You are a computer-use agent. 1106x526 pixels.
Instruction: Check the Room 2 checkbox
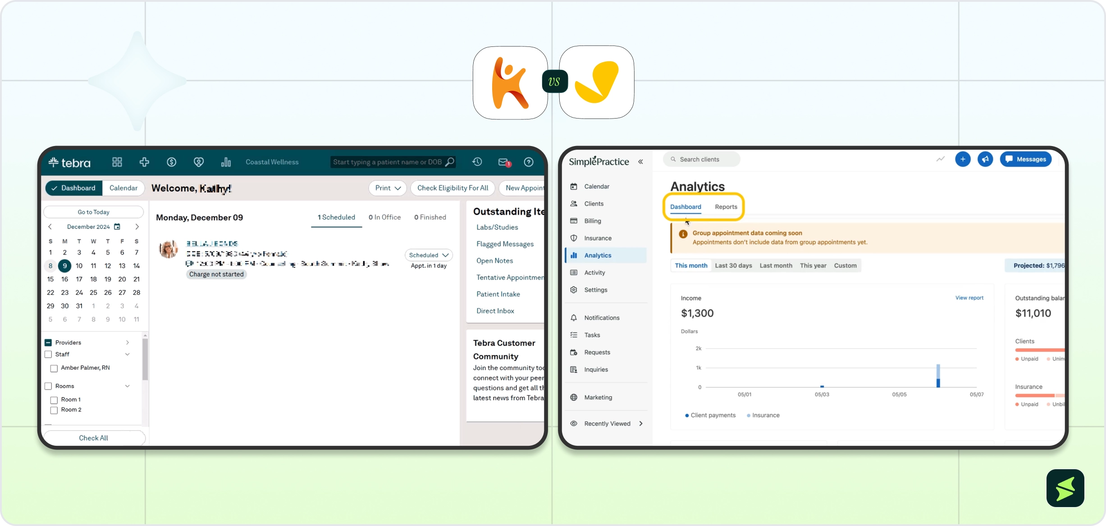point(54,410)
